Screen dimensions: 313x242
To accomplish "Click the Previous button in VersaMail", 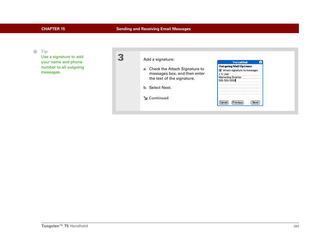I will point(238,103).
